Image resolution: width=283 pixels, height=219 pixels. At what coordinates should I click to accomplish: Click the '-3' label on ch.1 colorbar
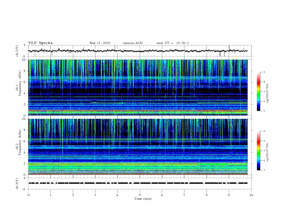coord(263,72)
